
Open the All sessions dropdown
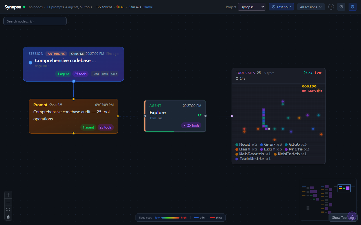click(x=311, y=7)
